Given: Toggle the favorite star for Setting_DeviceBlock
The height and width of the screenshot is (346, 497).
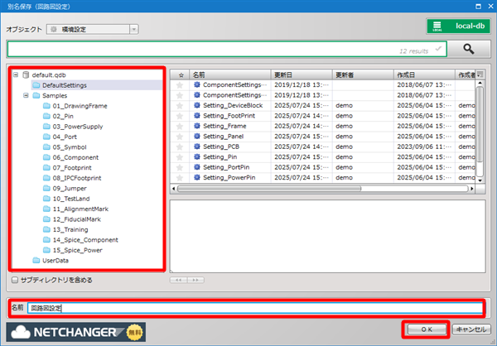Looking at the screenshot, I should tap(179, 105).
